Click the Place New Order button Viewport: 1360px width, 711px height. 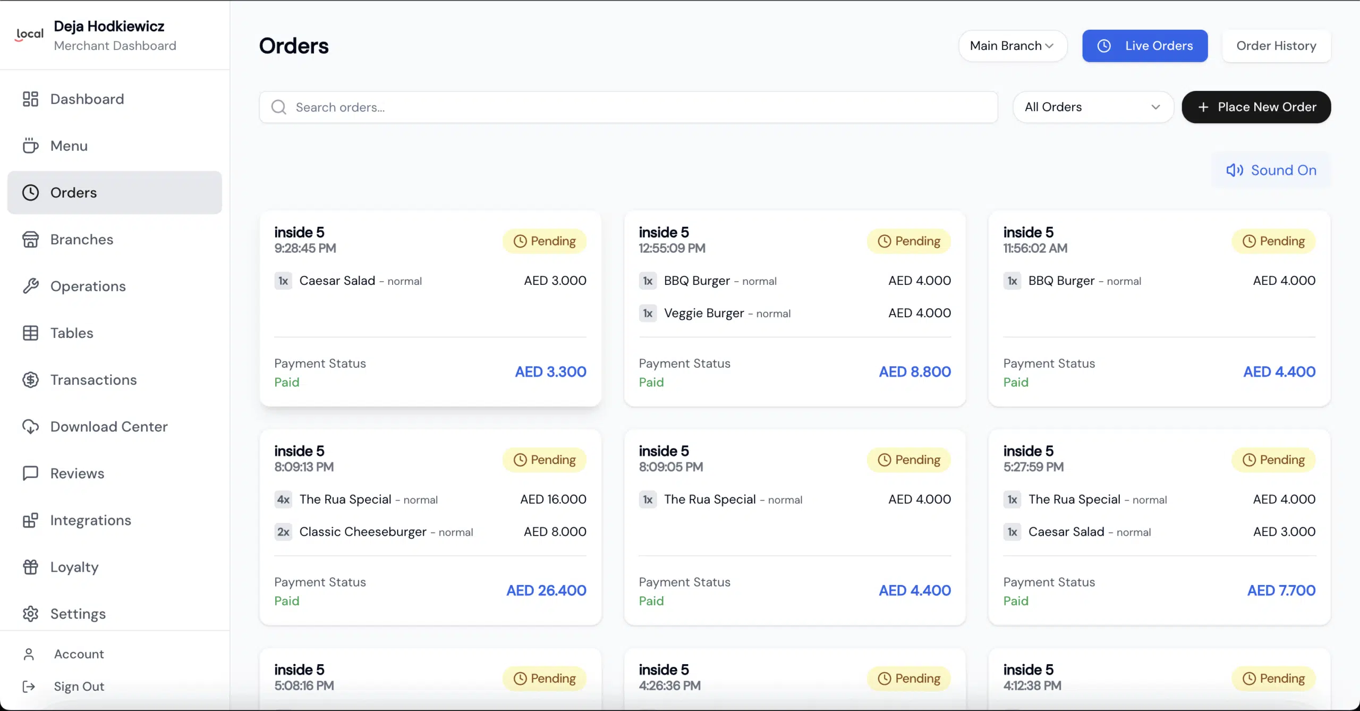(1256, 107)
